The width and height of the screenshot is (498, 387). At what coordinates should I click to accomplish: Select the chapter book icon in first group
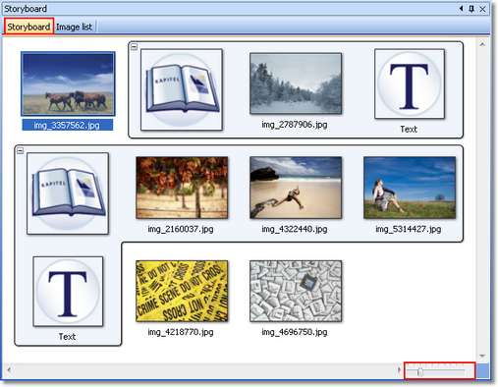tap(182, 89)
